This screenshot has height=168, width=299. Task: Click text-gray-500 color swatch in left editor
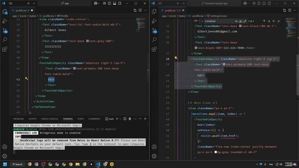click(87, 41)
